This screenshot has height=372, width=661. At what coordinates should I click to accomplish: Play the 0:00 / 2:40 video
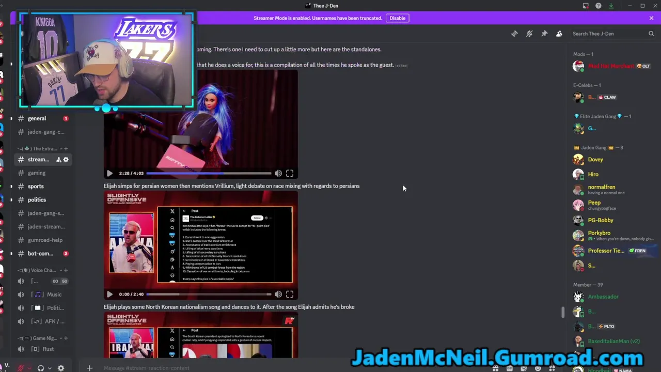tap(109, 295)
